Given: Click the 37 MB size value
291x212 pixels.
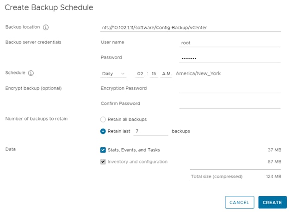Looking at the screenshot, I should point(274,150).
